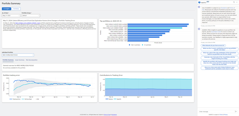Click 'No summary available for this portfolio' text
This screenshot has width=239, height=116.
pyautogui.click(x=14, y=68)
